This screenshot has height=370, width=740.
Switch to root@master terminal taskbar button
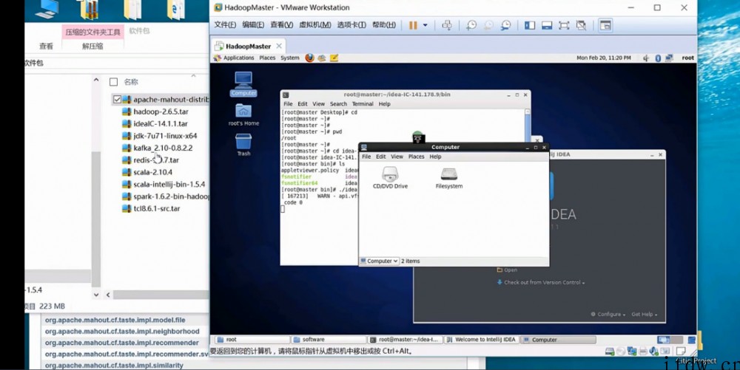(405, 340)
